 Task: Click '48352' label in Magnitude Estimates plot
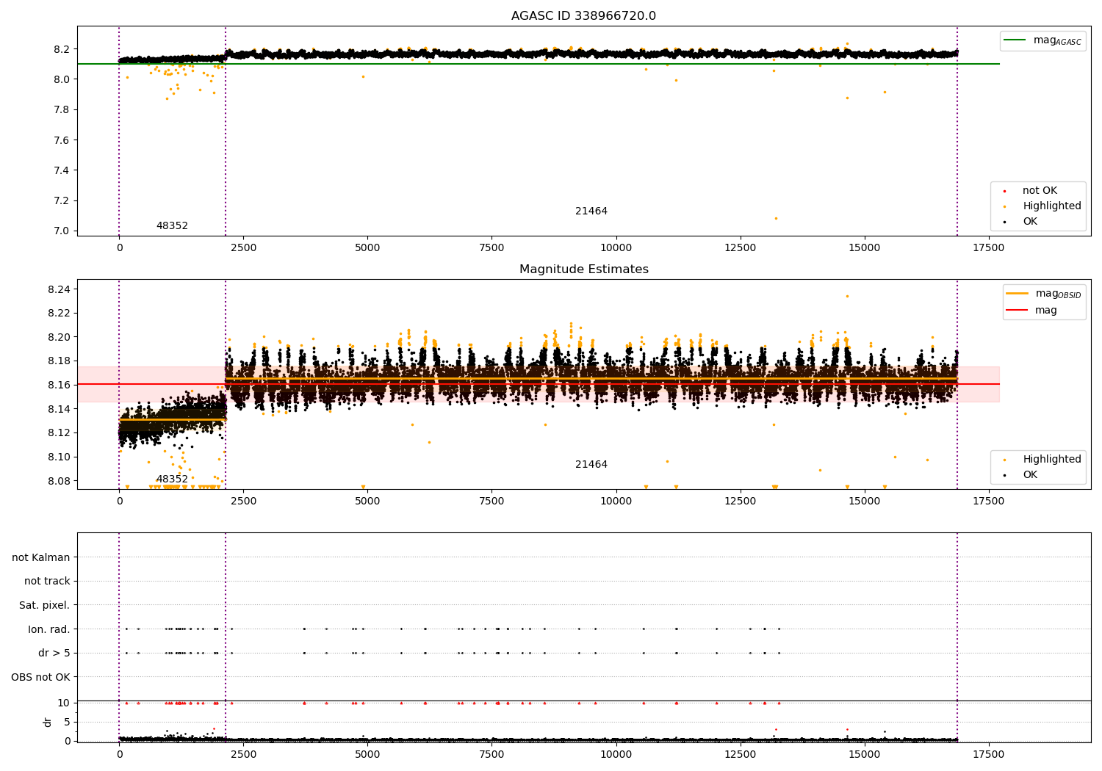172,479
